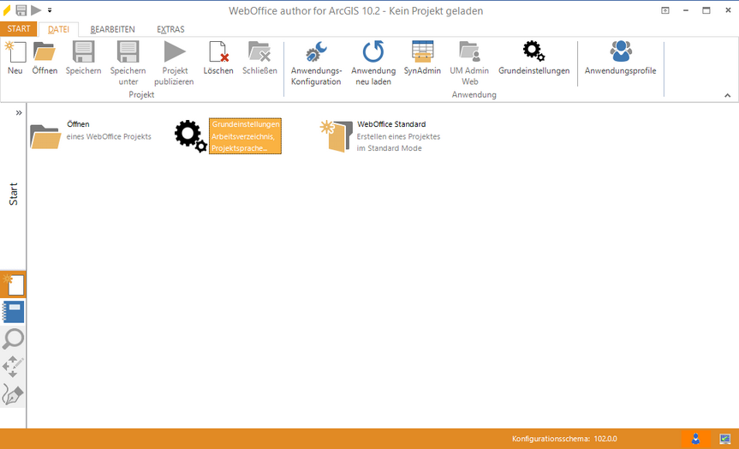739x449 pixels.
Task: Click the monitor icon in status bar
Action: (724, 439)
